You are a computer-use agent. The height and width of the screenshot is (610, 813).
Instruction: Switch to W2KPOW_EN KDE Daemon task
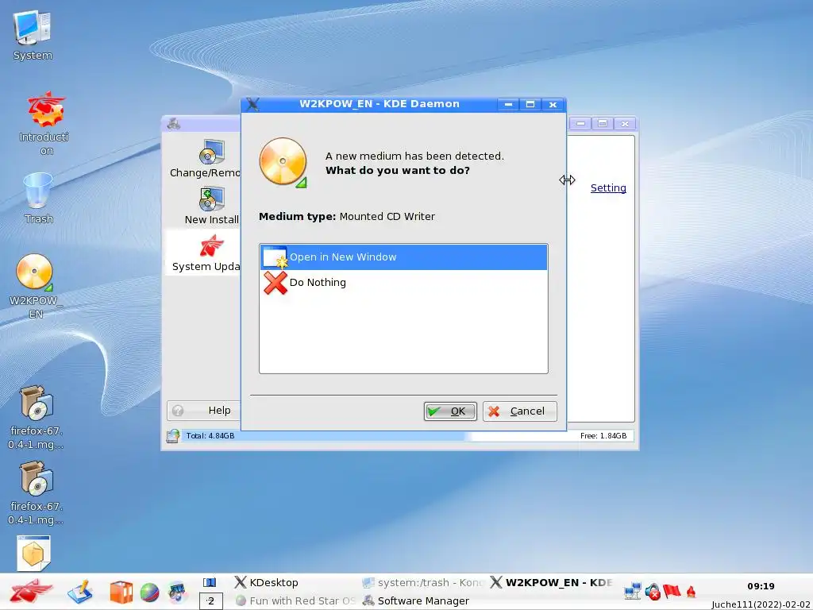(x=551, y=582)
